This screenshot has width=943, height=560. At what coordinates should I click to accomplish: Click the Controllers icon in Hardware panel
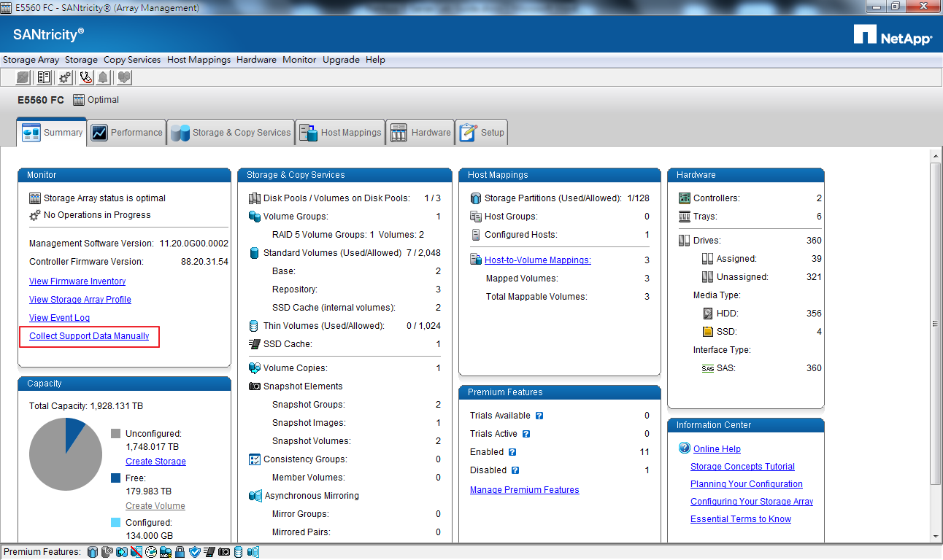[685, 198]
